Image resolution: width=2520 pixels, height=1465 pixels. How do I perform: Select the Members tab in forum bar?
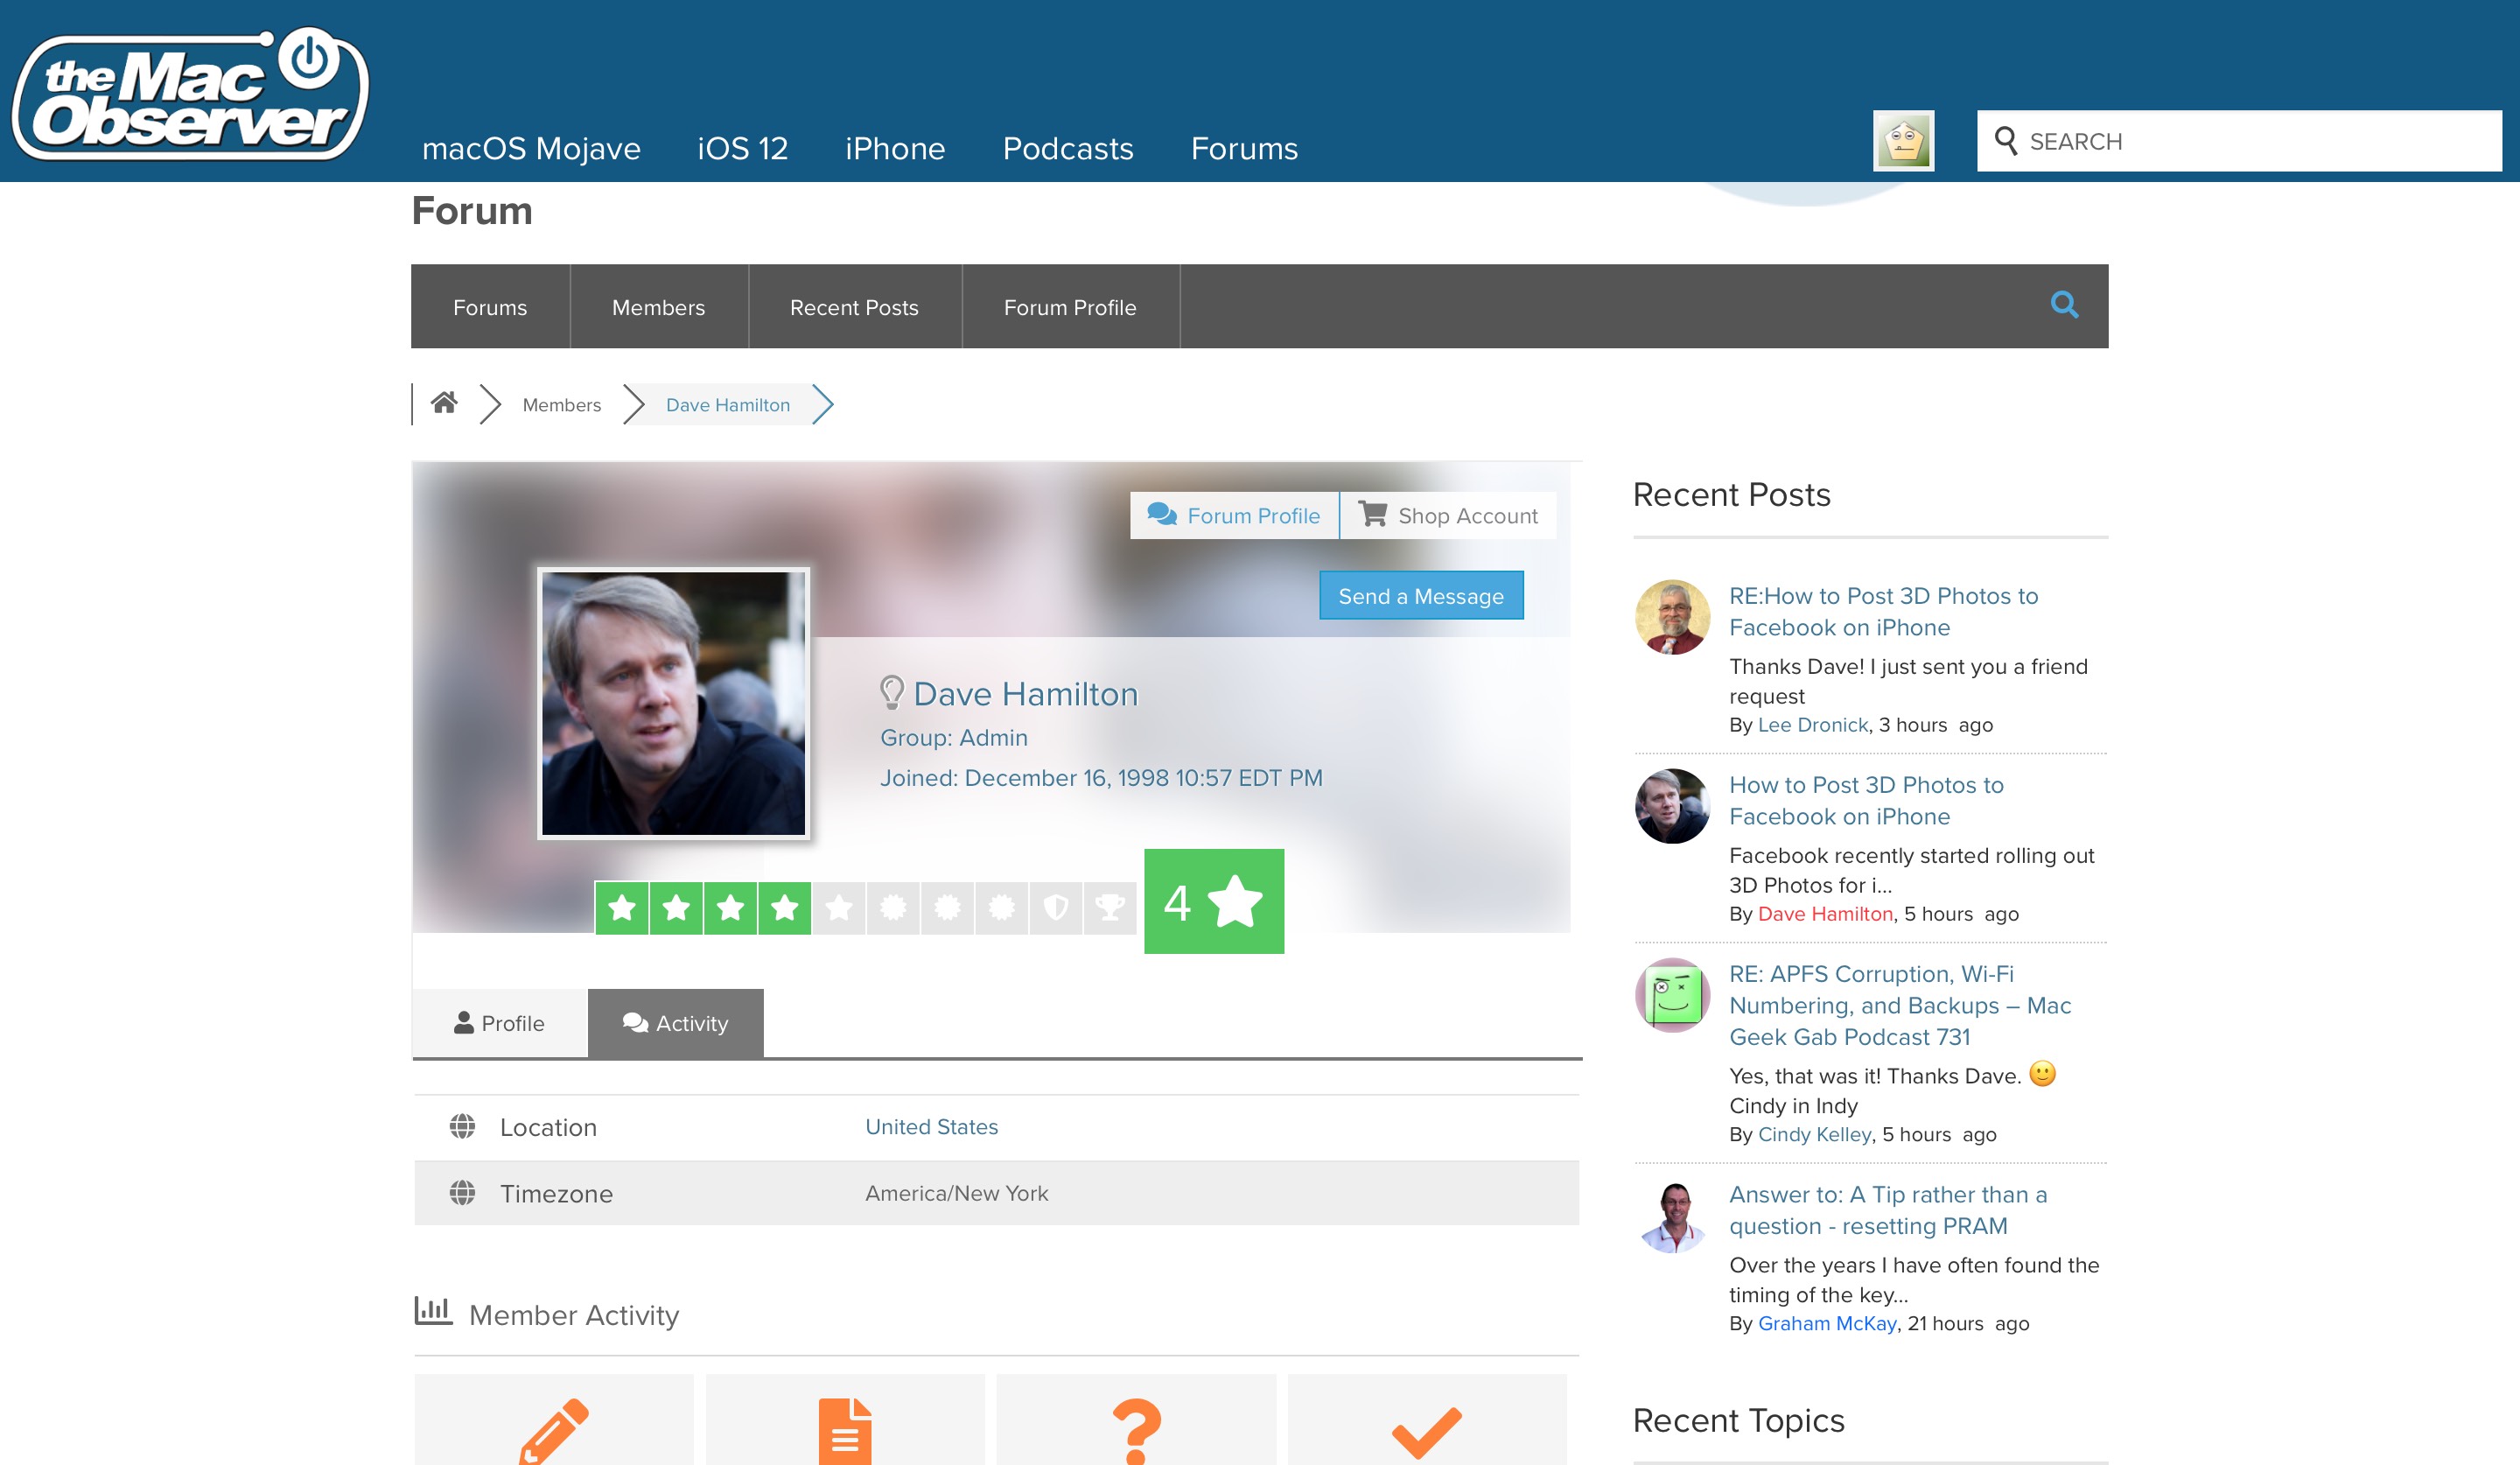[x=658, y=307]
